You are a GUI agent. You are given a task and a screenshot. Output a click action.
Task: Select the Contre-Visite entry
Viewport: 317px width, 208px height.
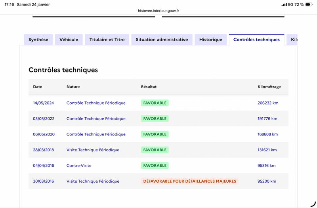click(x=79, y=166)
